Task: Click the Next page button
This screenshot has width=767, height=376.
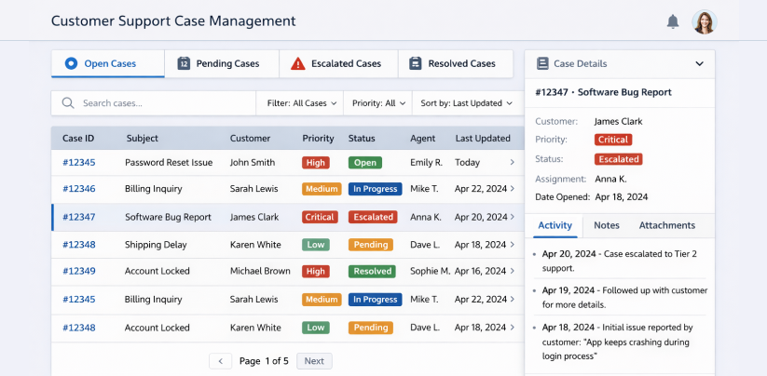Action: [x=314, y=361]
